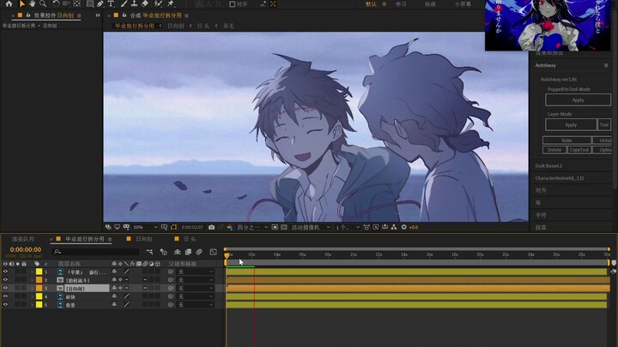Click Apply under Layer Mode

[x=571, y=125]
